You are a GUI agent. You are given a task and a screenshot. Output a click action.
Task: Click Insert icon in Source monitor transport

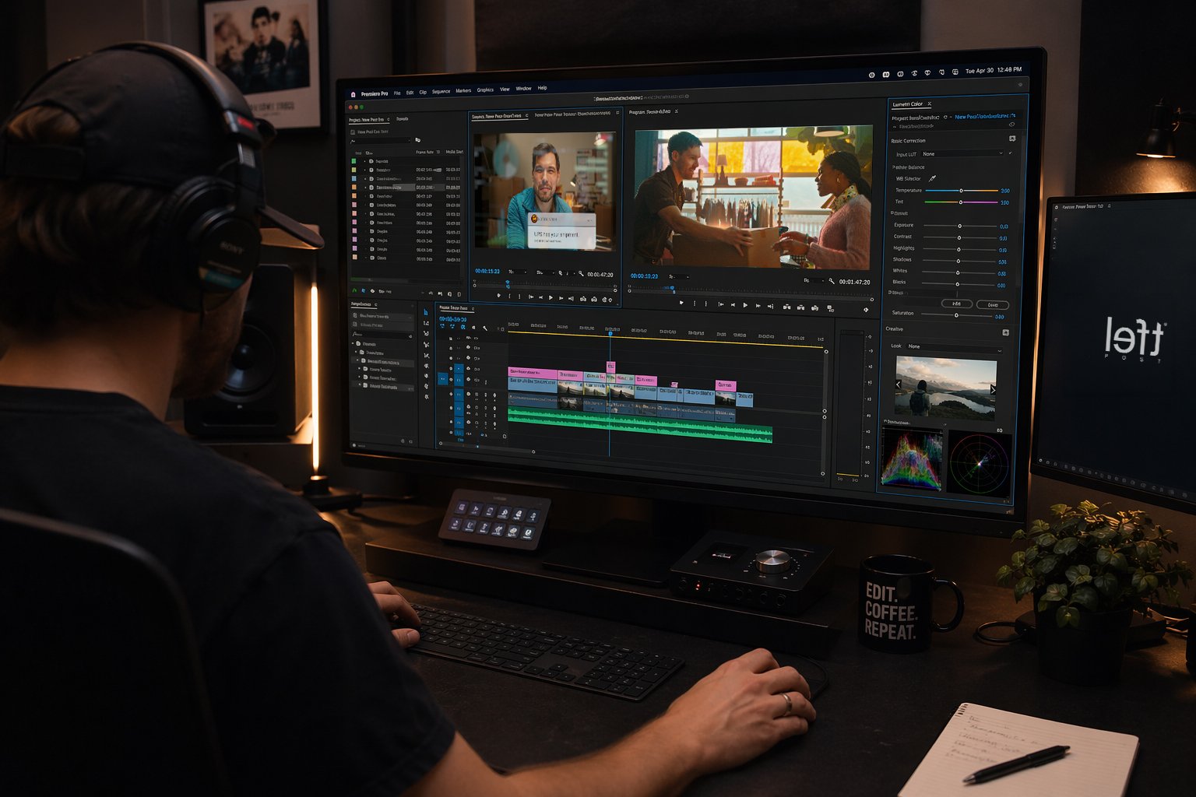coord(583,299)
